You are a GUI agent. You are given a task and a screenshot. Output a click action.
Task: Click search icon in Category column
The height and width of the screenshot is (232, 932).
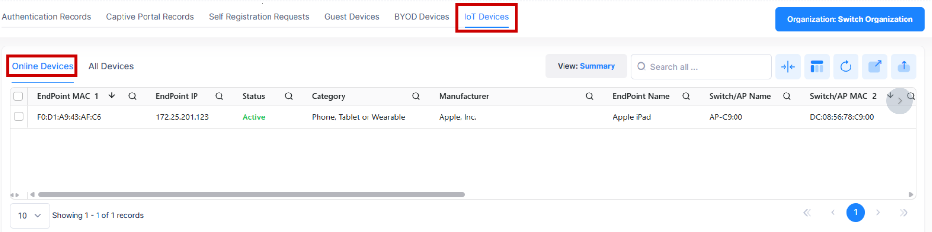416,96
